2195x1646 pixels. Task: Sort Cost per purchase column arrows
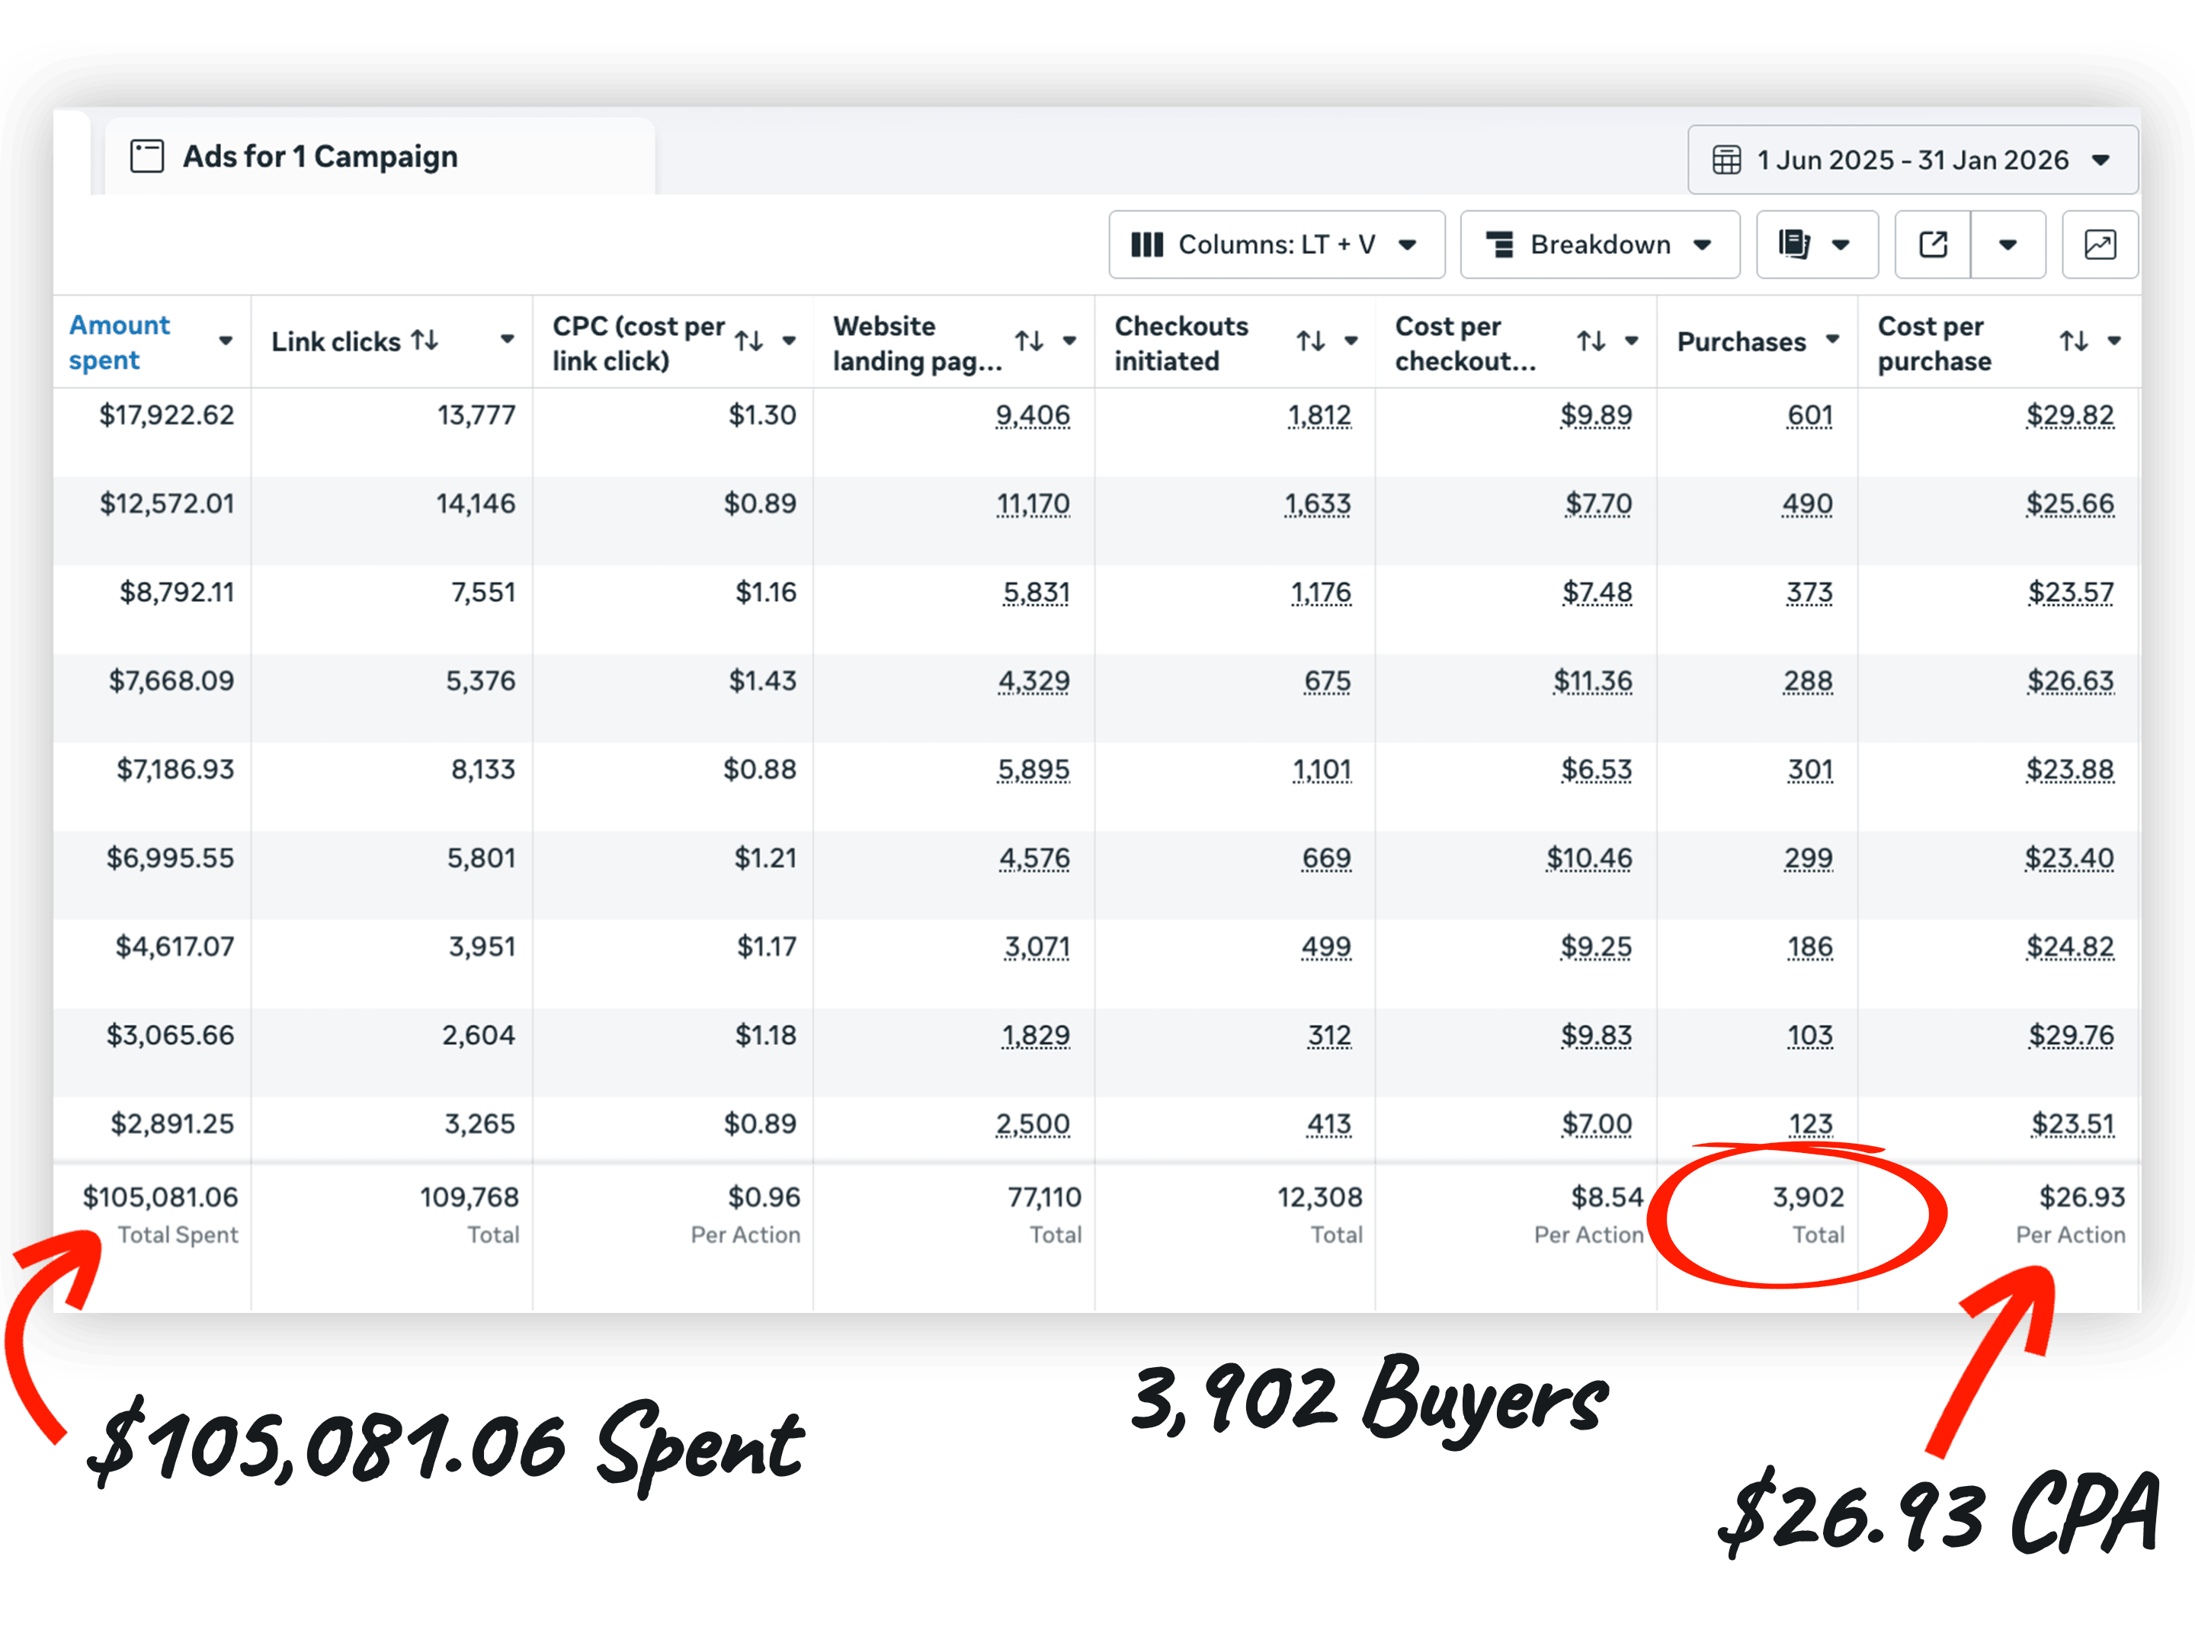2073,341
